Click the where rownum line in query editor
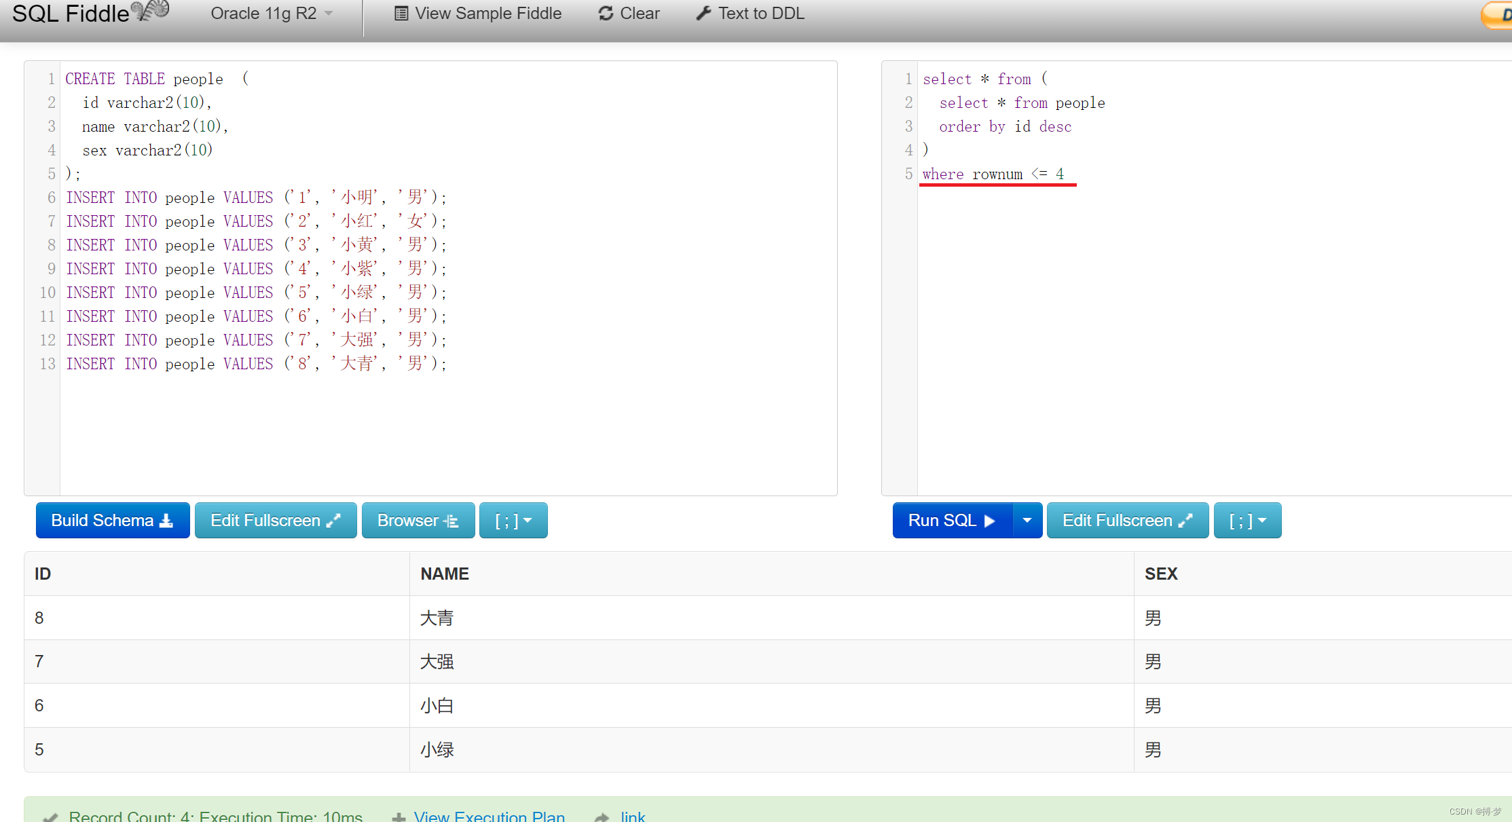The width and height of the screenshot is (1512, 822). coord(992,174)
